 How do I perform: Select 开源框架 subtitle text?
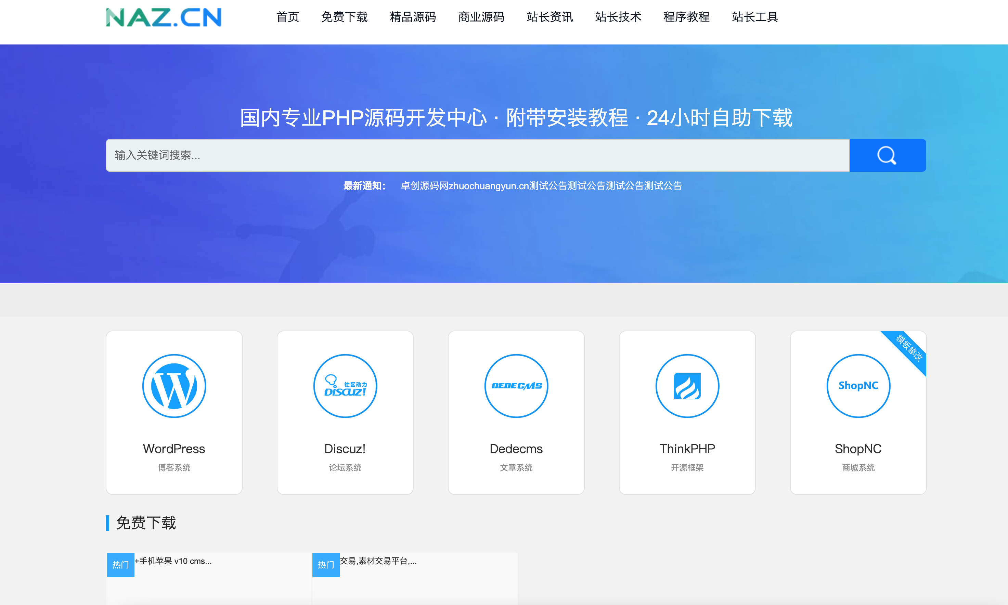(x=687, y=468)
